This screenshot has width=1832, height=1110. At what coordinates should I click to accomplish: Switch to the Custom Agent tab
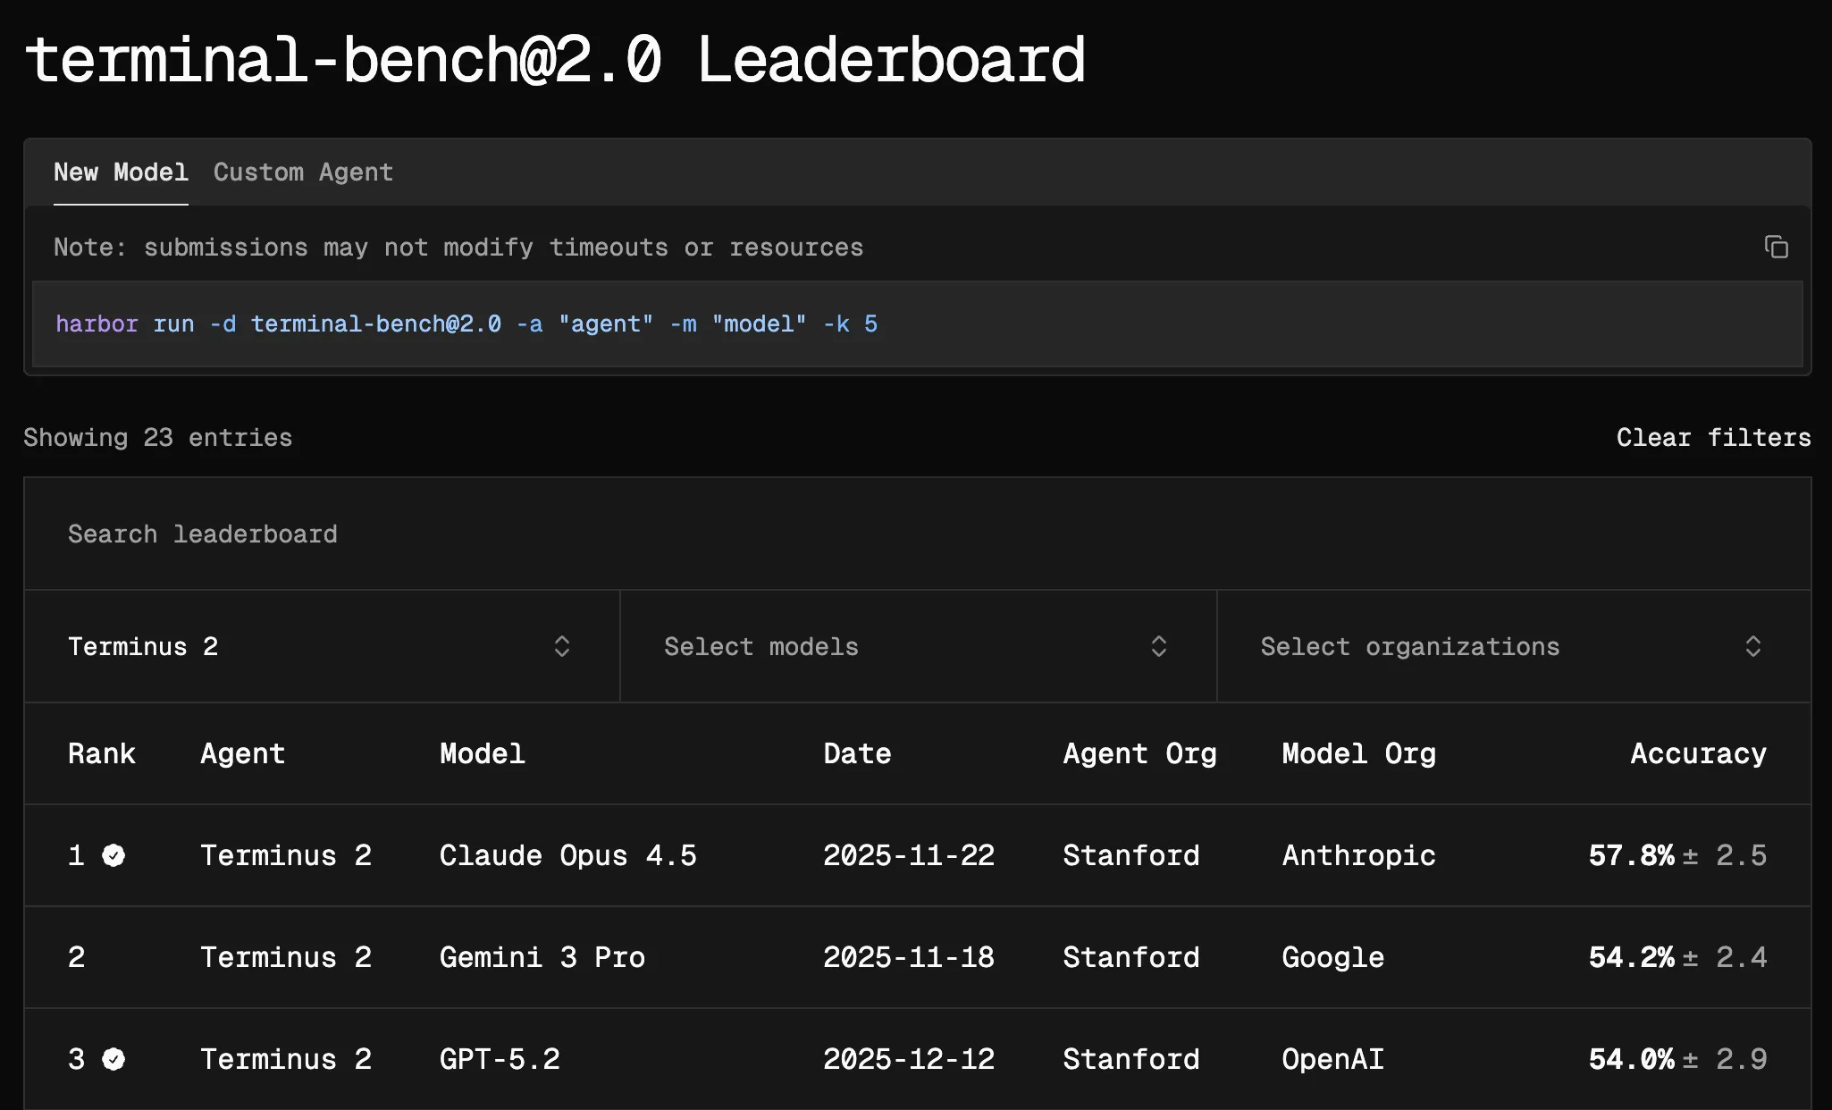click(302, 172)
